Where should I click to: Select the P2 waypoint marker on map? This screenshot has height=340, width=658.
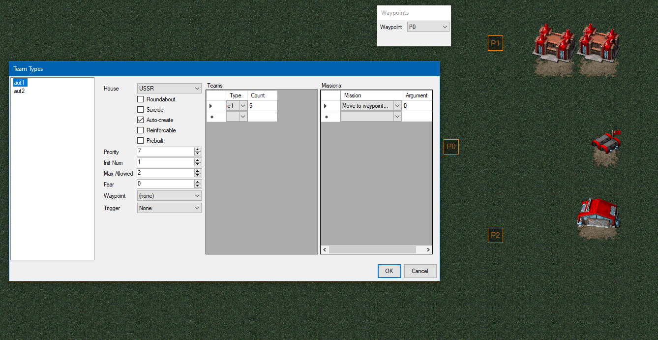(x=495, y=235)
